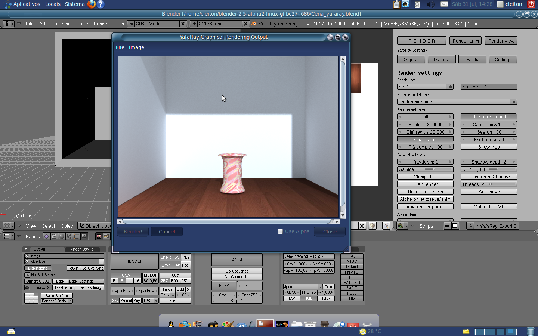Click the Render! button in YafaRay window
538x336 pixels.
[133, 231]
